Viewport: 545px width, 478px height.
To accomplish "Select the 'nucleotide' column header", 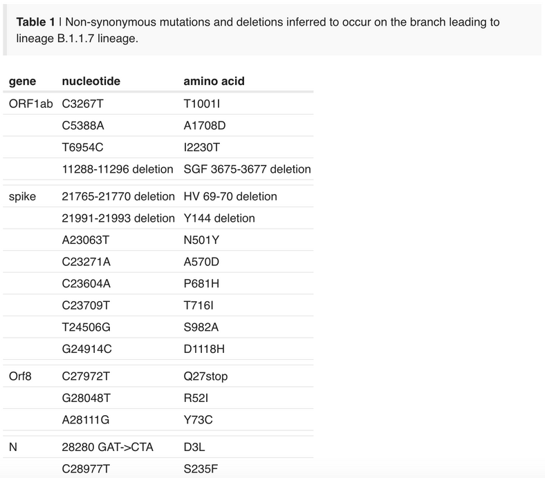I will pos(91,82).
